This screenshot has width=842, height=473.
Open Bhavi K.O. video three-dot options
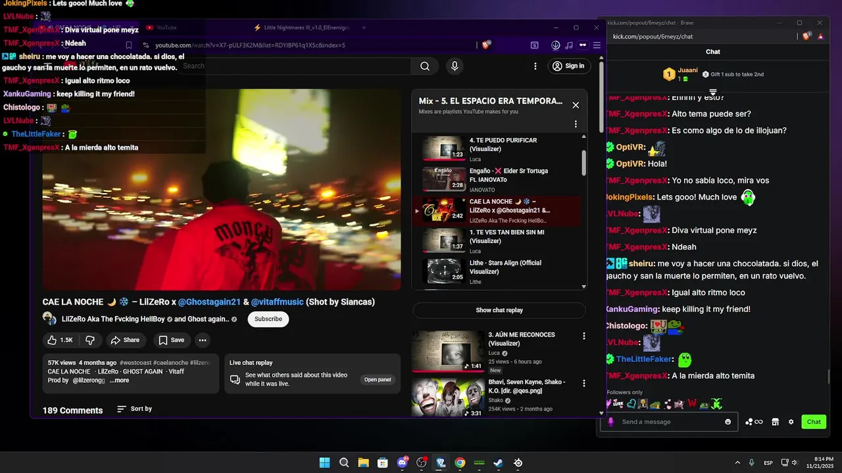click(x=583, y=384)
